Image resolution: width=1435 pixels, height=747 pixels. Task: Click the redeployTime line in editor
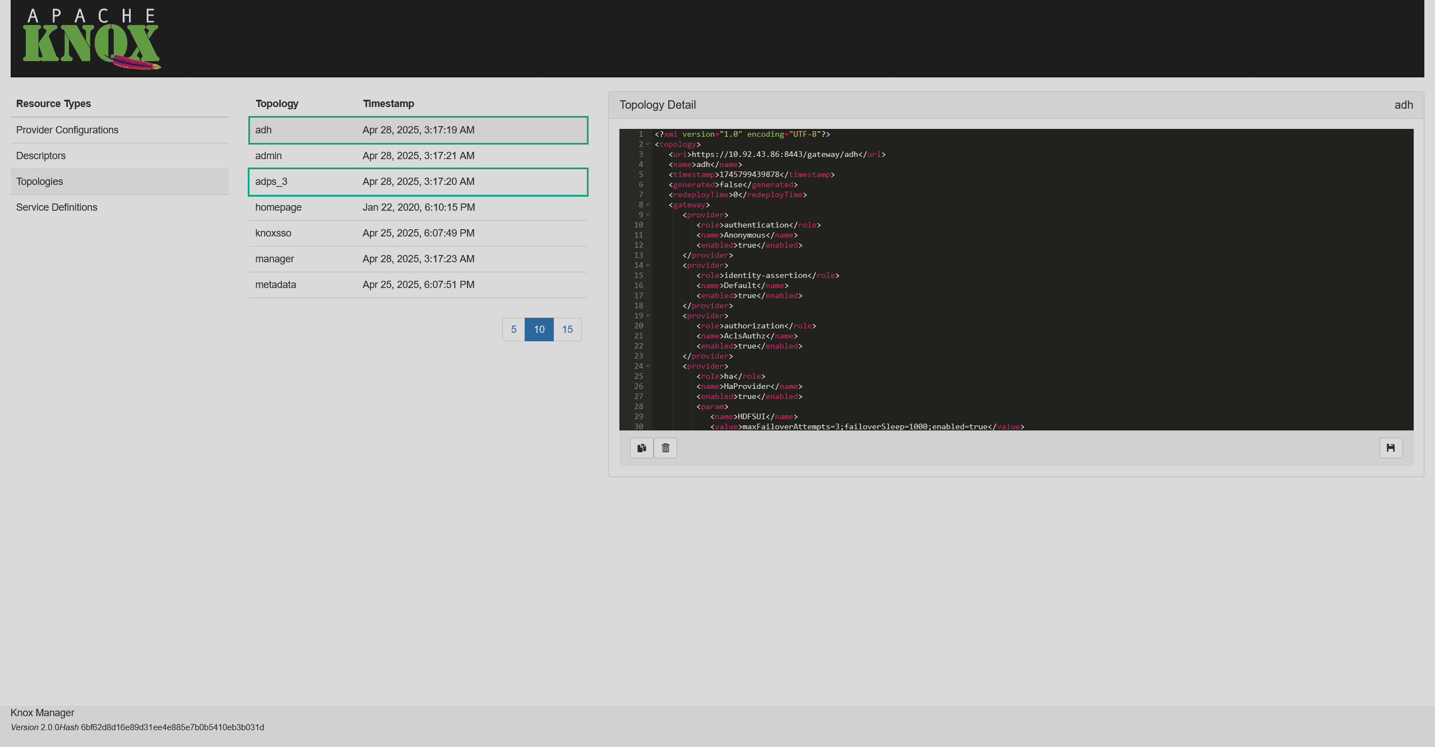point(738,195)
